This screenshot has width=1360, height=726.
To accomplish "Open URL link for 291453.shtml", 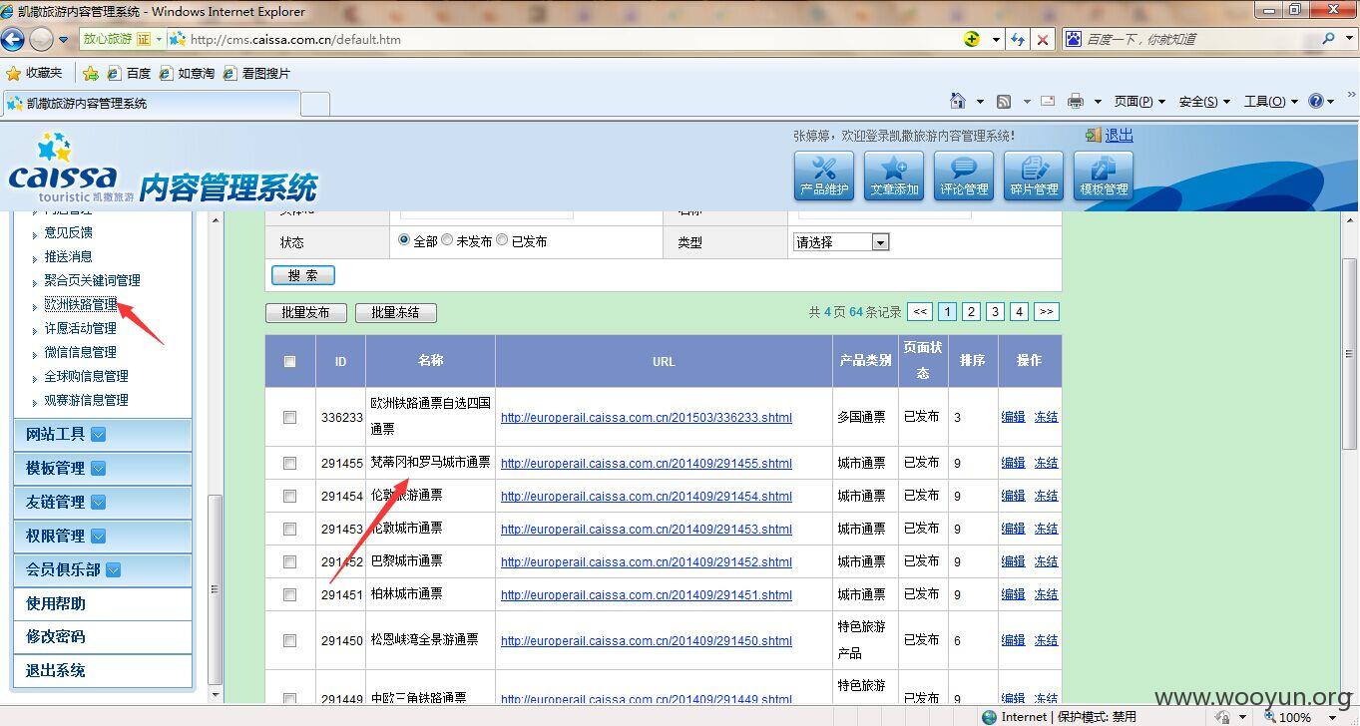I will [647, 529].
